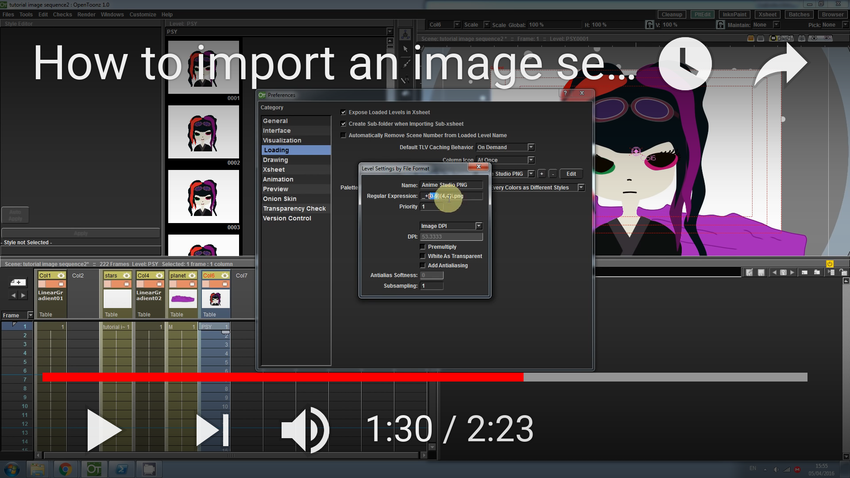Enable White As Transparent checkbox
850x478 pixels.
[423, 256]
